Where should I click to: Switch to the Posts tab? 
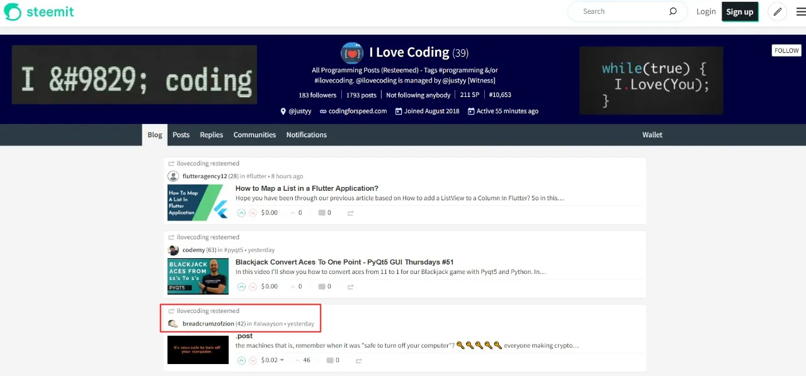coord(181,135)
